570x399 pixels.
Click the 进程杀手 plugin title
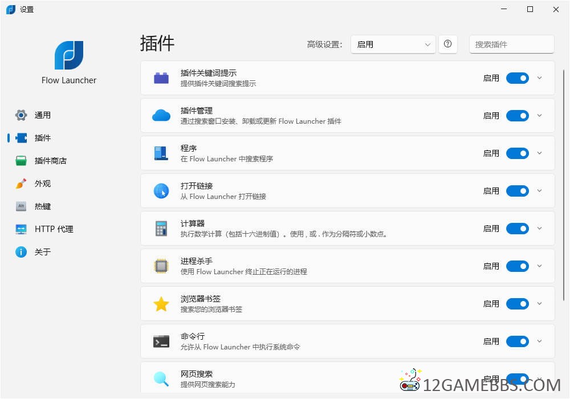pos(197,261)
